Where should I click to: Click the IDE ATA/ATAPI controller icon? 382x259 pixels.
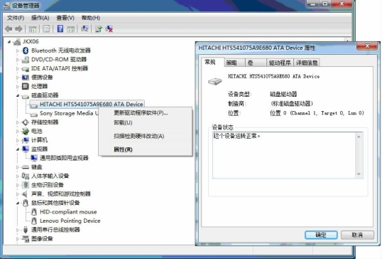click(x=26, y=69)
